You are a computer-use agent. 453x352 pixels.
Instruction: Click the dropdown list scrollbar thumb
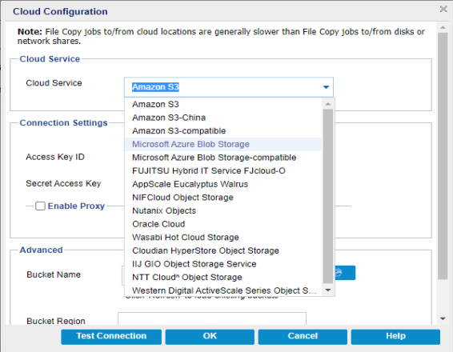pyautogui.click(x=328, y=196)
